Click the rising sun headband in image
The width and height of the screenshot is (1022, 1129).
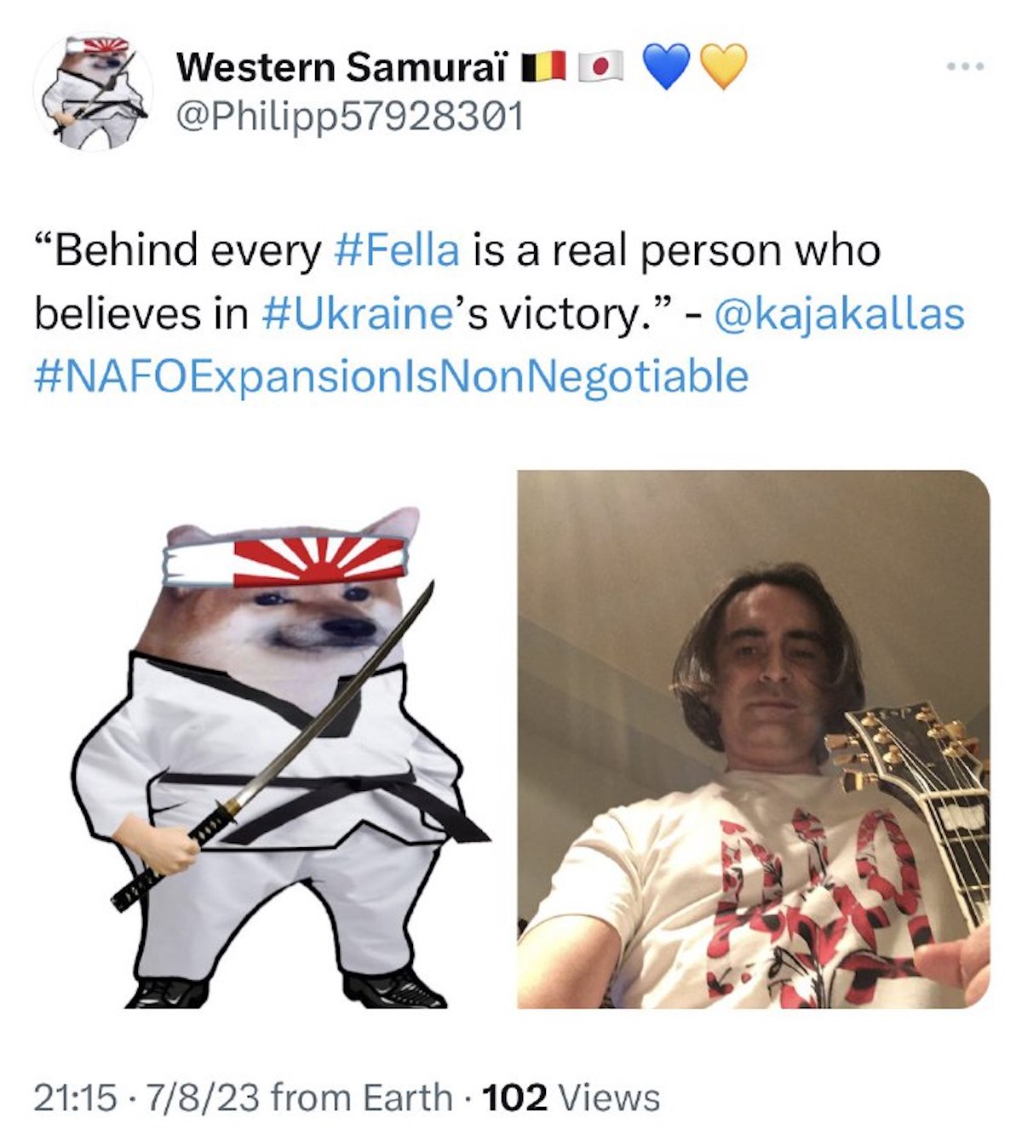(283, 562)
